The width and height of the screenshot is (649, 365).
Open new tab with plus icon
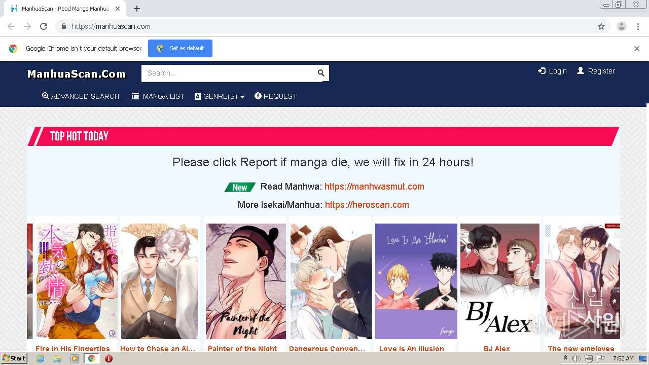(x=137, y=9)
